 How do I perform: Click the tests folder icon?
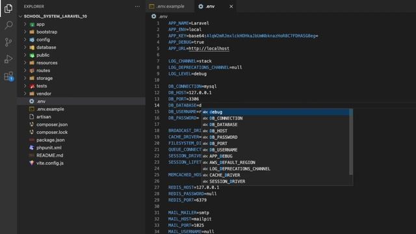point(32,86)
